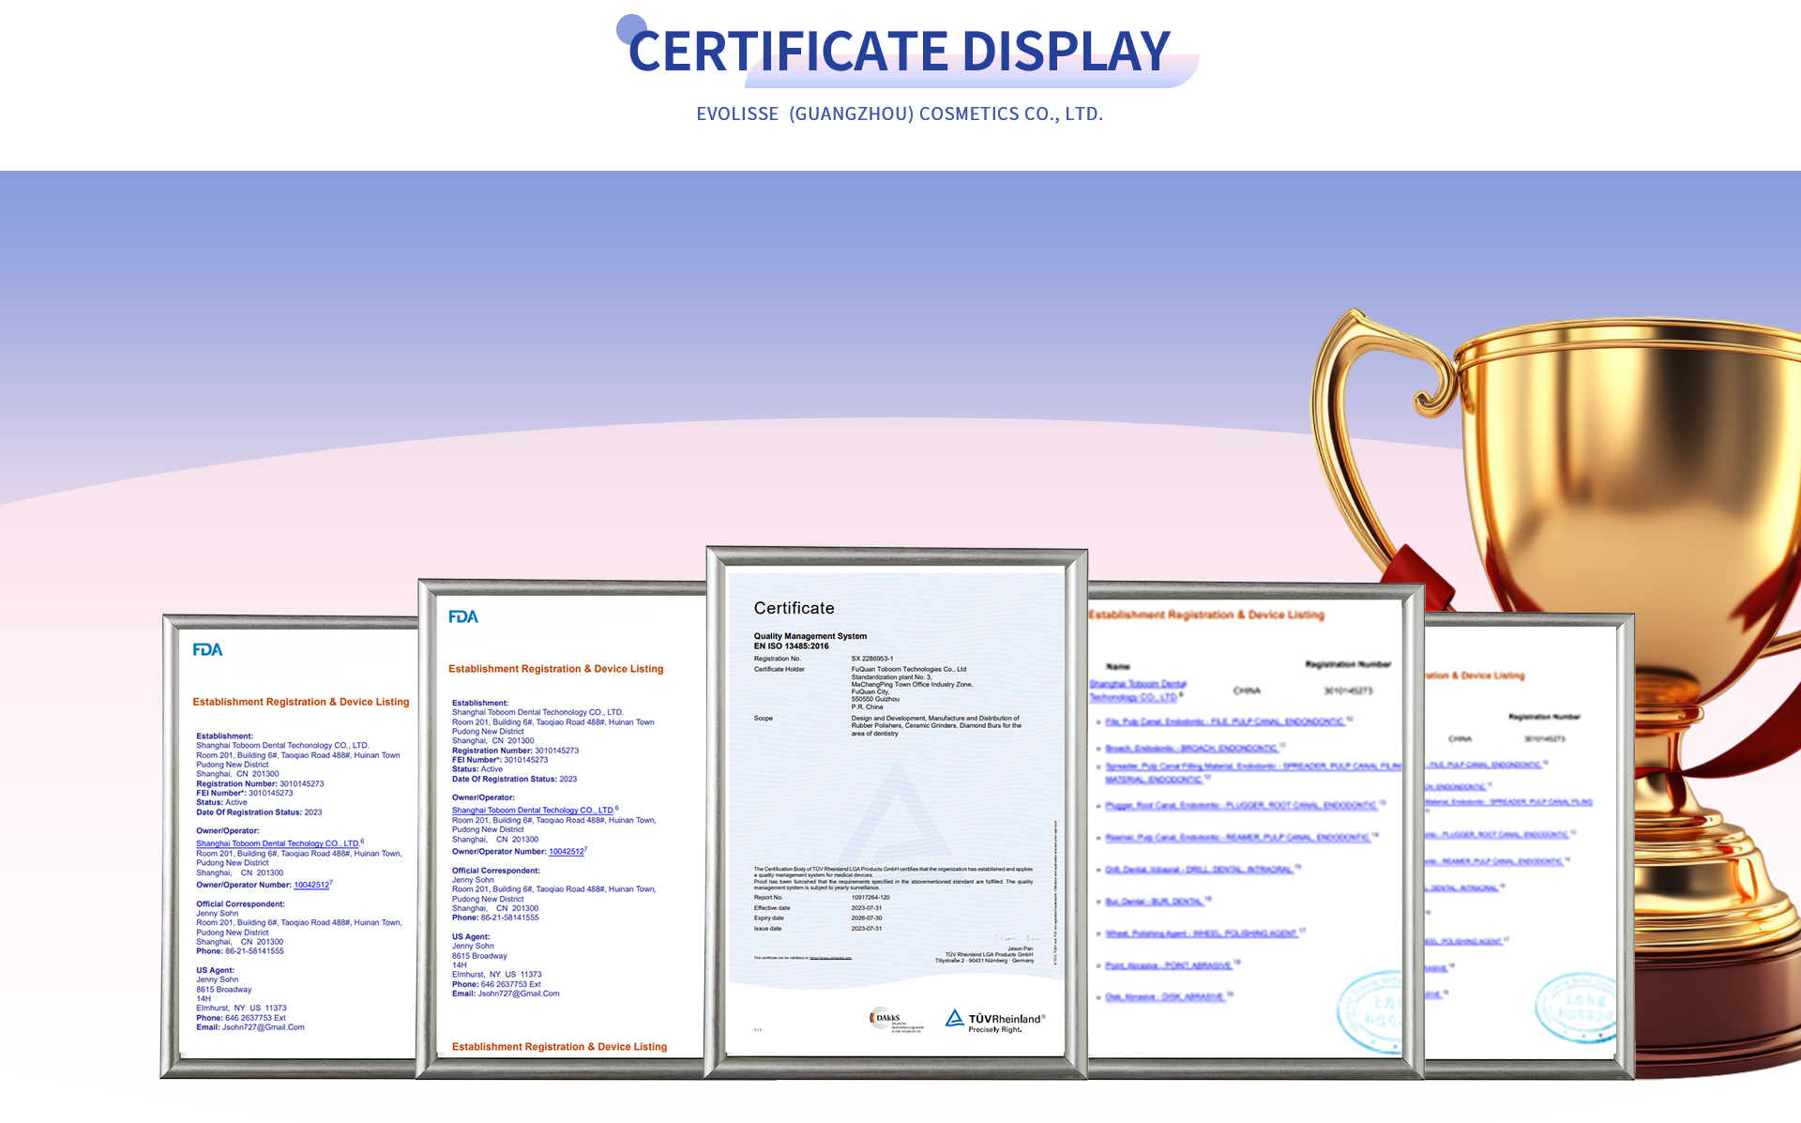Click bottom Establishment Registration heading on second certificate

559,1046
